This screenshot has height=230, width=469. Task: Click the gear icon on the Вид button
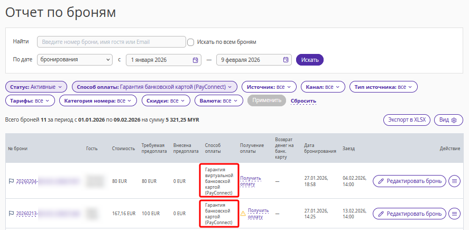coord(454,120)
